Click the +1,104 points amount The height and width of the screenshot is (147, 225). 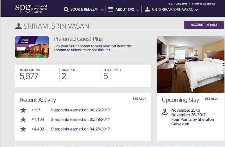[x=38, y=120]
